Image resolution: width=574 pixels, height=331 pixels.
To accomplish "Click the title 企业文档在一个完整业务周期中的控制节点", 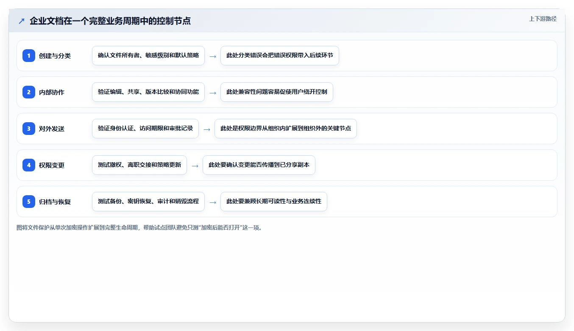I will click(x=110, y=21).
